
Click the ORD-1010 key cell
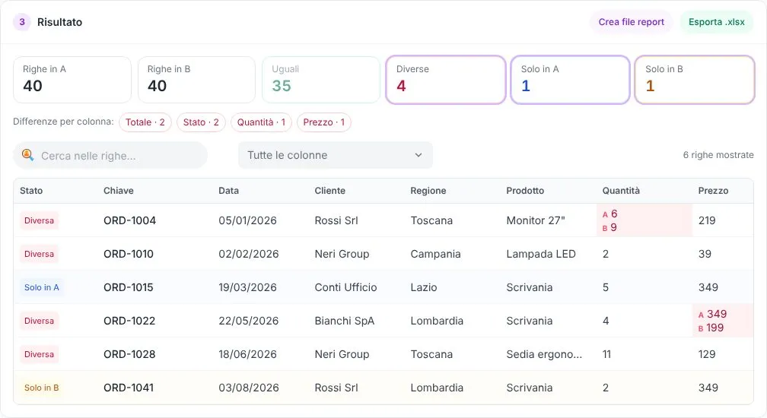click(x=129, y=254)
